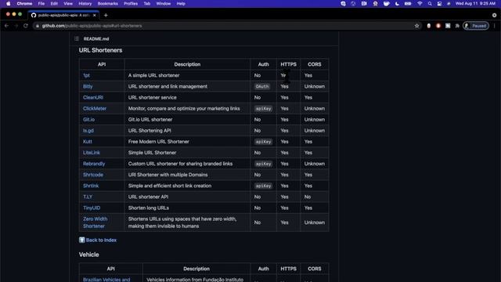
Task: Select the public-apis GitHub browser tab
Action: pyautogui.click(x=63, y=15)
